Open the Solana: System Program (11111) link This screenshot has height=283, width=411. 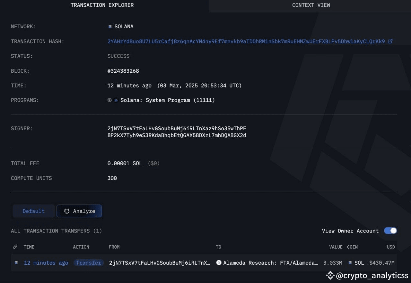click(168, 100)
